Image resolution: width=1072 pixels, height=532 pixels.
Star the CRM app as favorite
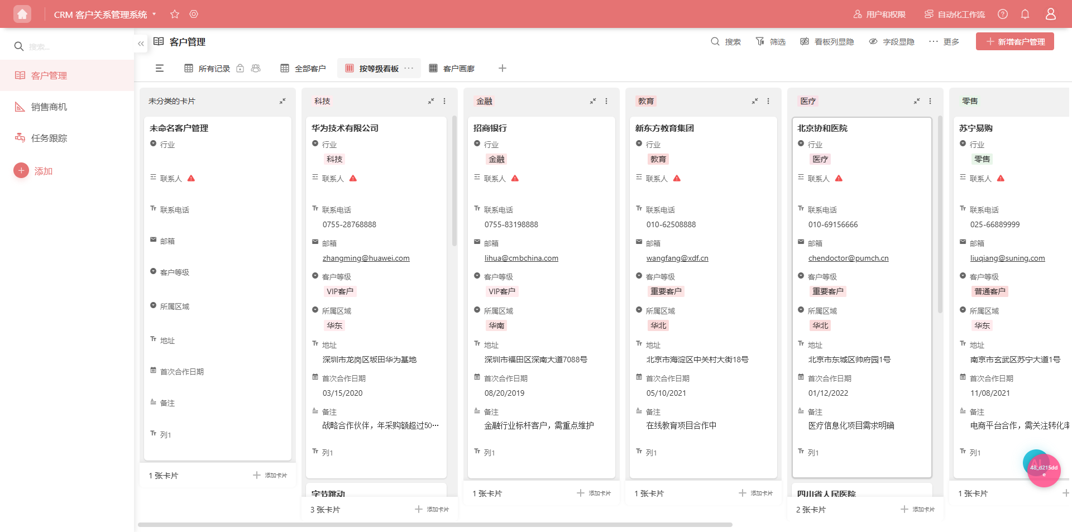pyautogui.click(x=175, y=14)
